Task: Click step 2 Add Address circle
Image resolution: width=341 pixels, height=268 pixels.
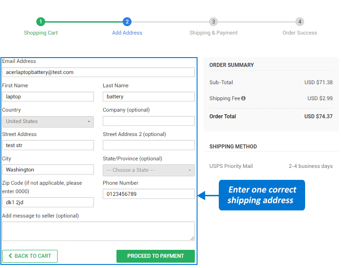Action: (x=127, y=22)
